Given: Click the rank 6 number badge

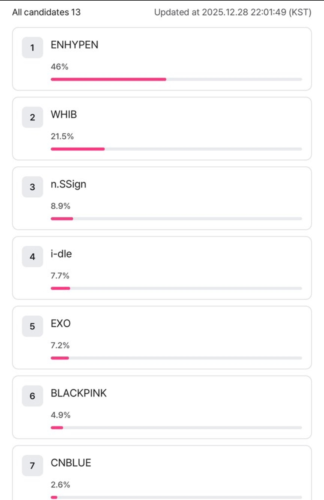Looking at the screenshot, I should pos(32,396).
